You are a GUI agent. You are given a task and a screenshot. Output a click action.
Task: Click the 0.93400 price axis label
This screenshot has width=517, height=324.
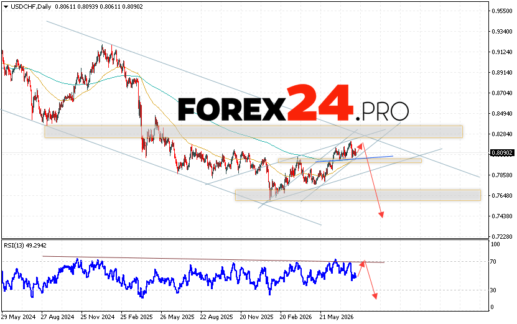(502, 31)
